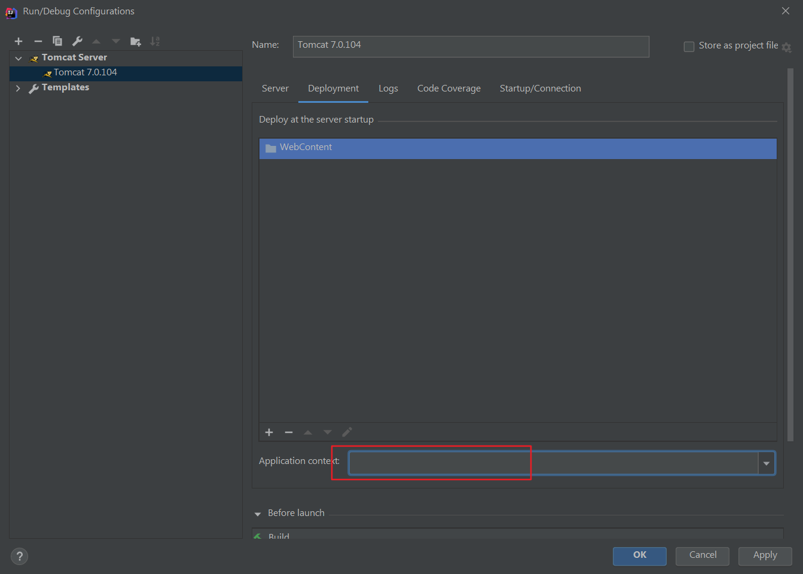
Task: Remove selected configuration with minus icon
Action: pyautogui.click(x=38, y=41)
